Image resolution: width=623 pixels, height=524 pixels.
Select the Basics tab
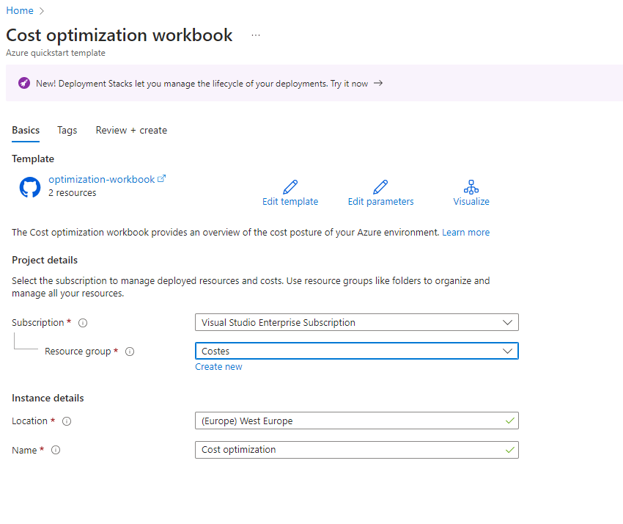click(26, 130)
